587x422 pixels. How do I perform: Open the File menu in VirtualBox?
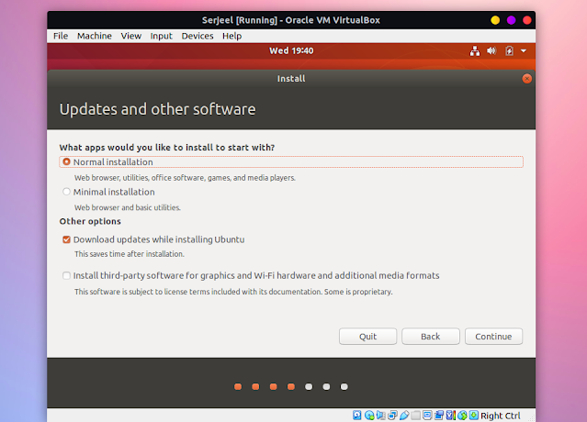pyautogui.click(x=61, y=36)
